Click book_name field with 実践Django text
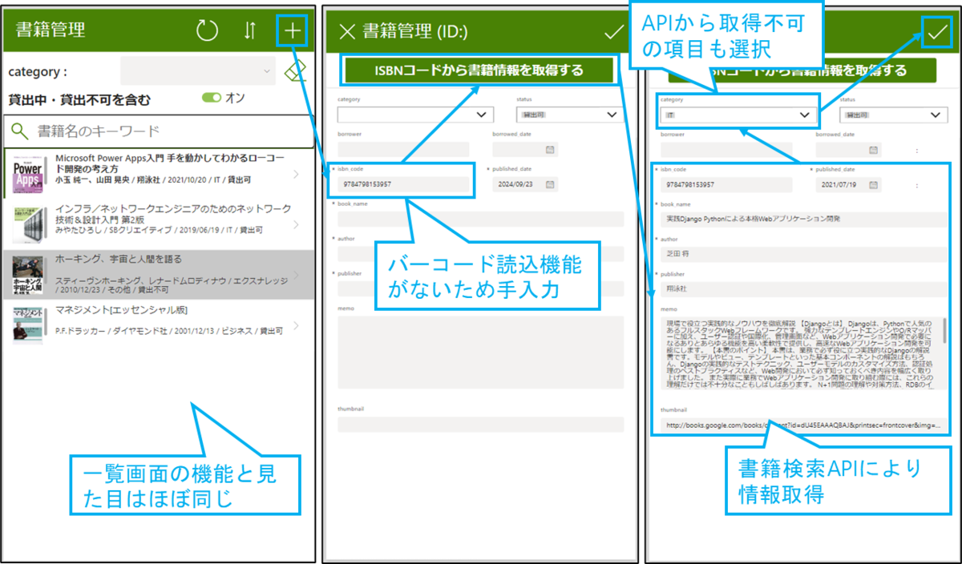 point(804,219)
